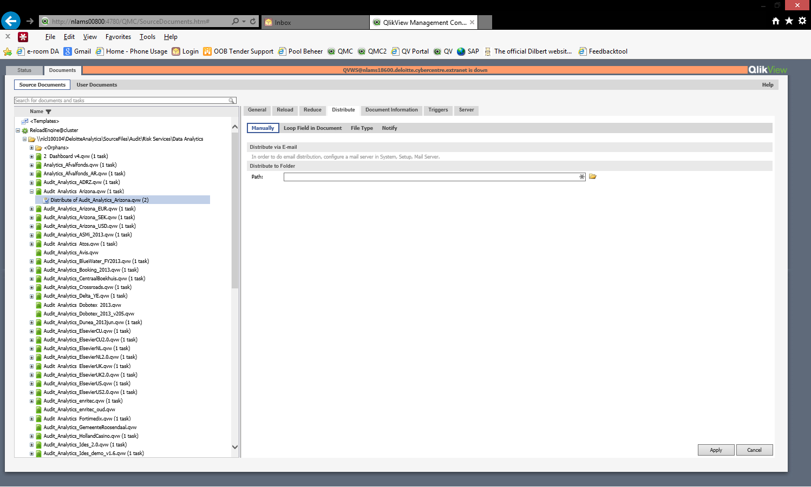
Task: Open the browser Home icon
Action: coord(776,21)
